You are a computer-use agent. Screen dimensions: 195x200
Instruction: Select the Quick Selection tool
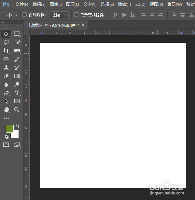[17, 42]
